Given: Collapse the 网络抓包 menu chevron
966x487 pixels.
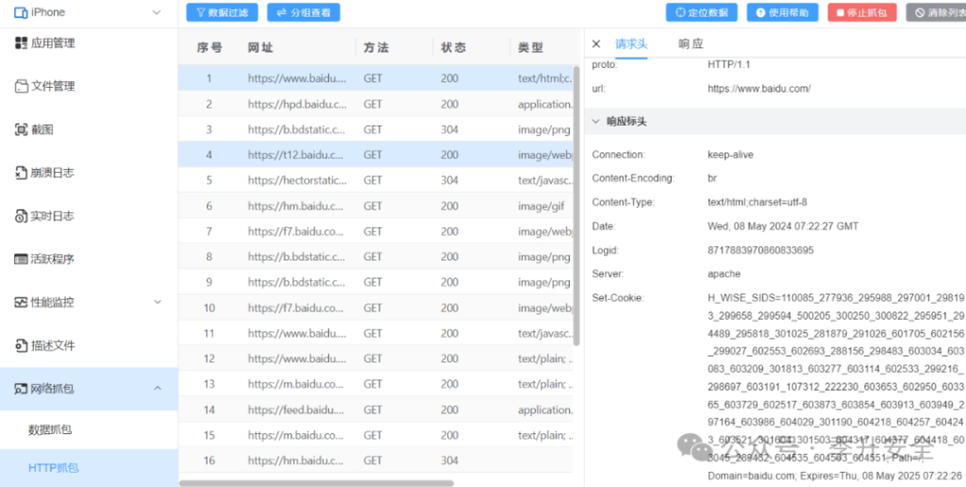Looking at the screenshot, I should pyautogui.click(x=157, y=388).
